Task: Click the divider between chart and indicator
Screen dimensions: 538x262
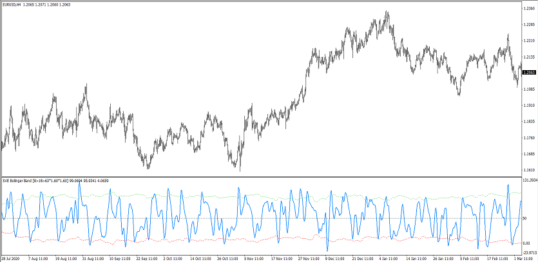Action: click(258, 176)
